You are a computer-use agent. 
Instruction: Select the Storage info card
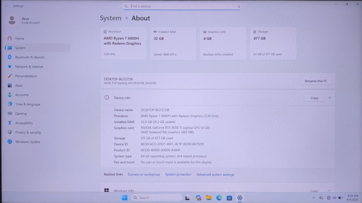pos(273,43)
